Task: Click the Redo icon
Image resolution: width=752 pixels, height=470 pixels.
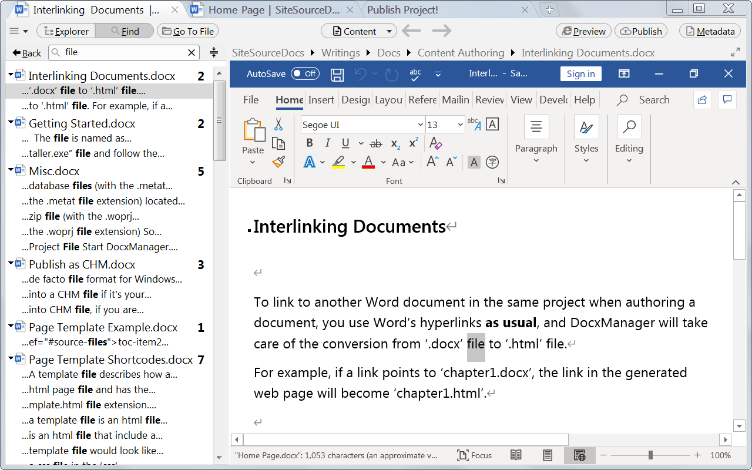Action: point(391,74)
